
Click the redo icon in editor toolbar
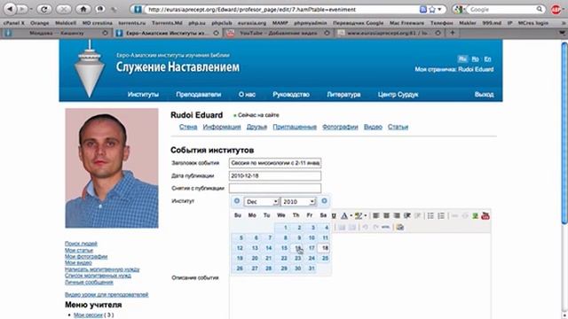(375, 227)
